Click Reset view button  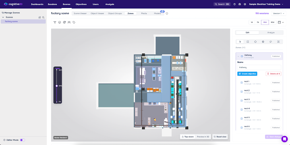220,137
